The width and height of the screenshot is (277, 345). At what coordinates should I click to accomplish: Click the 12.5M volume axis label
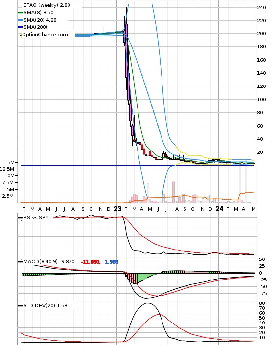tap(7, 169)
